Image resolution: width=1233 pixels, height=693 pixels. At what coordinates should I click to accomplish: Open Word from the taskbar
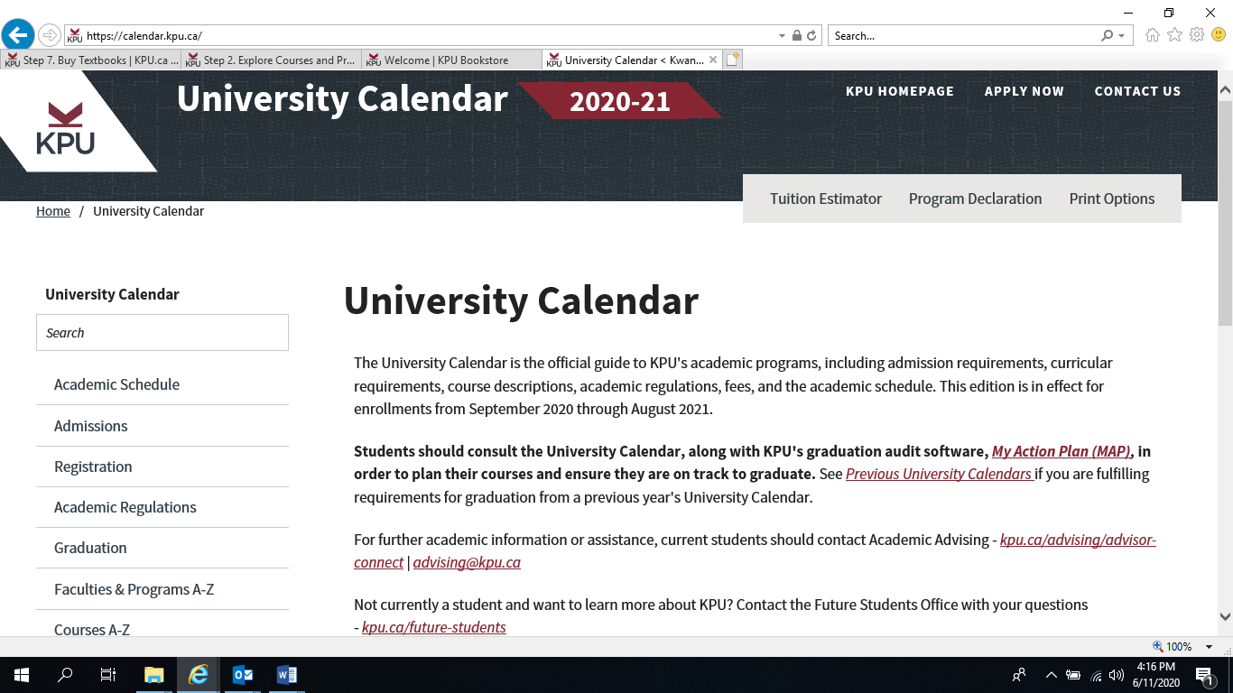tap(287, 675)
